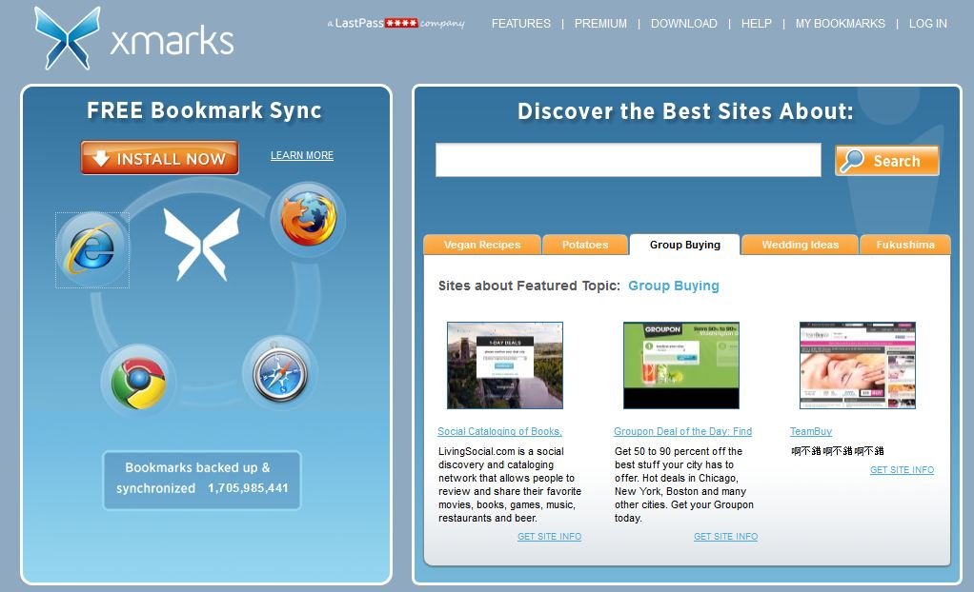Click the Xmarks butterfly logo in header
This screenshot has width=974, height=592.
[67, 38]
